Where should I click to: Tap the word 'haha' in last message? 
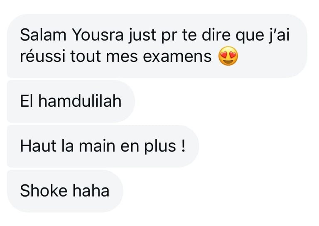click(91, 190)
